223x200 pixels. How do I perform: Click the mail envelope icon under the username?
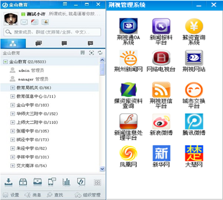(24, 22)
